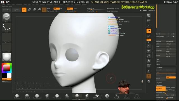Click the Xpose icon in right shelf
Image resolution: width=179 pixels, height=101 pixels.
[x=149, y=81]
